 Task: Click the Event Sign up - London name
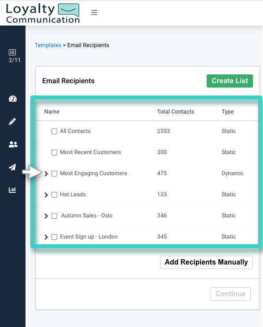(89, 237)
